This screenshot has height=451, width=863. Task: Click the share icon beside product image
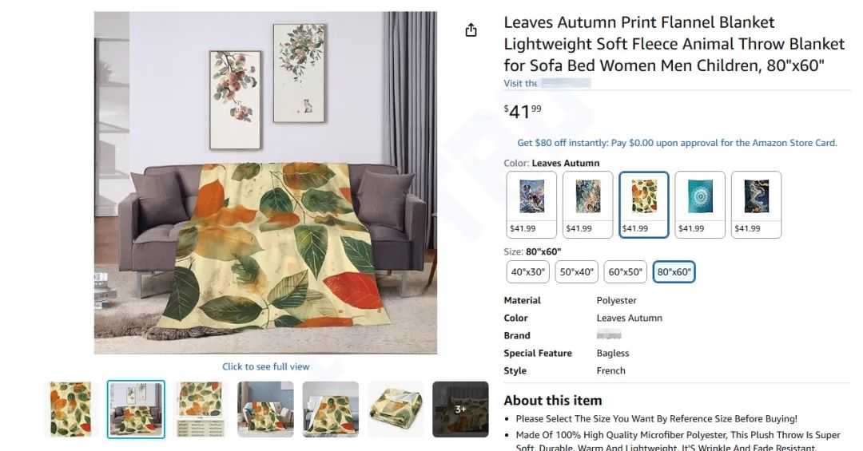coord(471,30)
